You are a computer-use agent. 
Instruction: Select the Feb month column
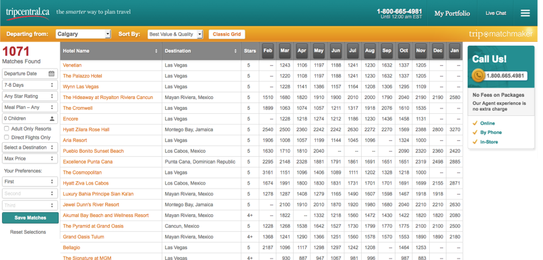click(x=267, y=51)
